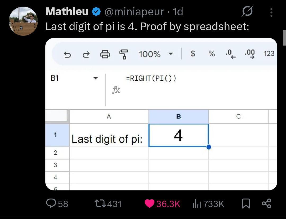Screen dimensions: 286x219
Task: Expand the B1 name box dropdown
Action: click(x=96, y=78)
